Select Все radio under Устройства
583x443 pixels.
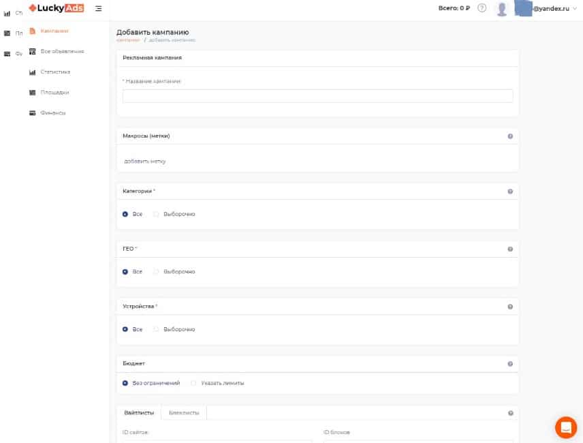[x=125, y=329]
